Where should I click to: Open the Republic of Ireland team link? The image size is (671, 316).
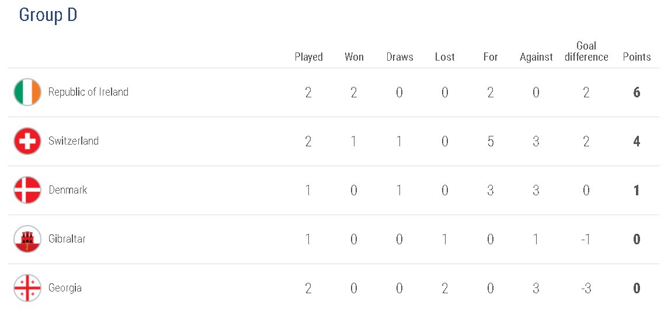click(x=88, y=92)
